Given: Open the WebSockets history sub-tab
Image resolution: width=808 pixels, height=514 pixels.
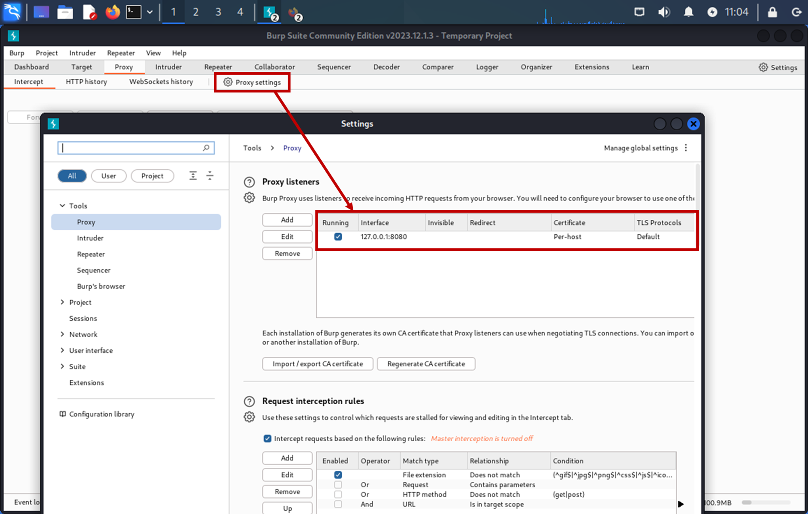Looking at the screenshot, I should pos(161,82).
